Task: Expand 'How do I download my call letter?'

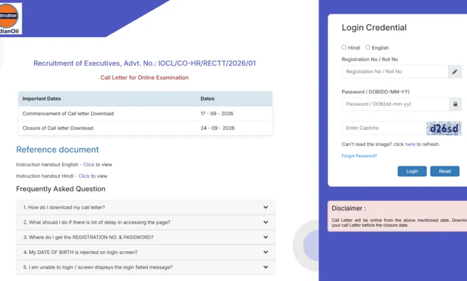Action: [145, 207]
